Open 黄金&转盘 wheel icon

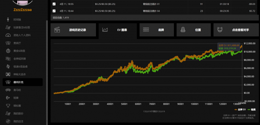pos(8,51)
